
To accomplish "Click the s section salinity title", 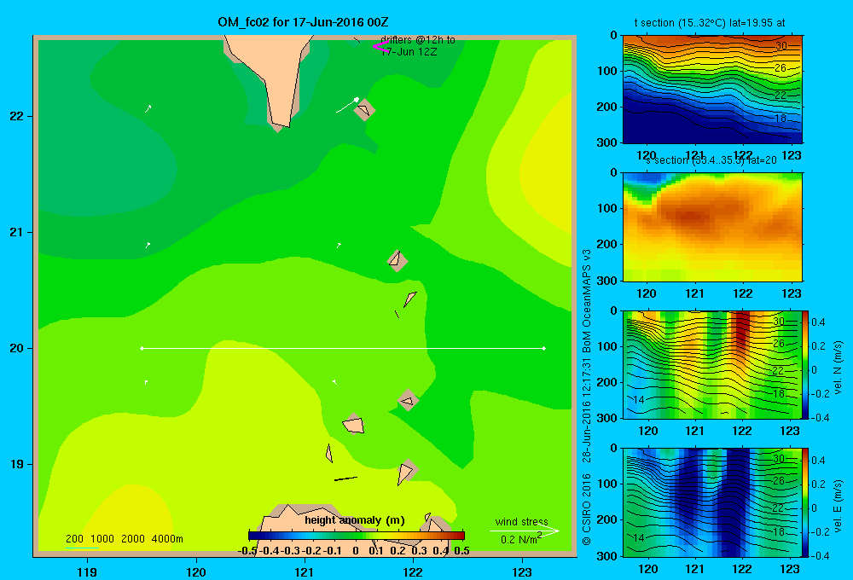I will 711,160.
